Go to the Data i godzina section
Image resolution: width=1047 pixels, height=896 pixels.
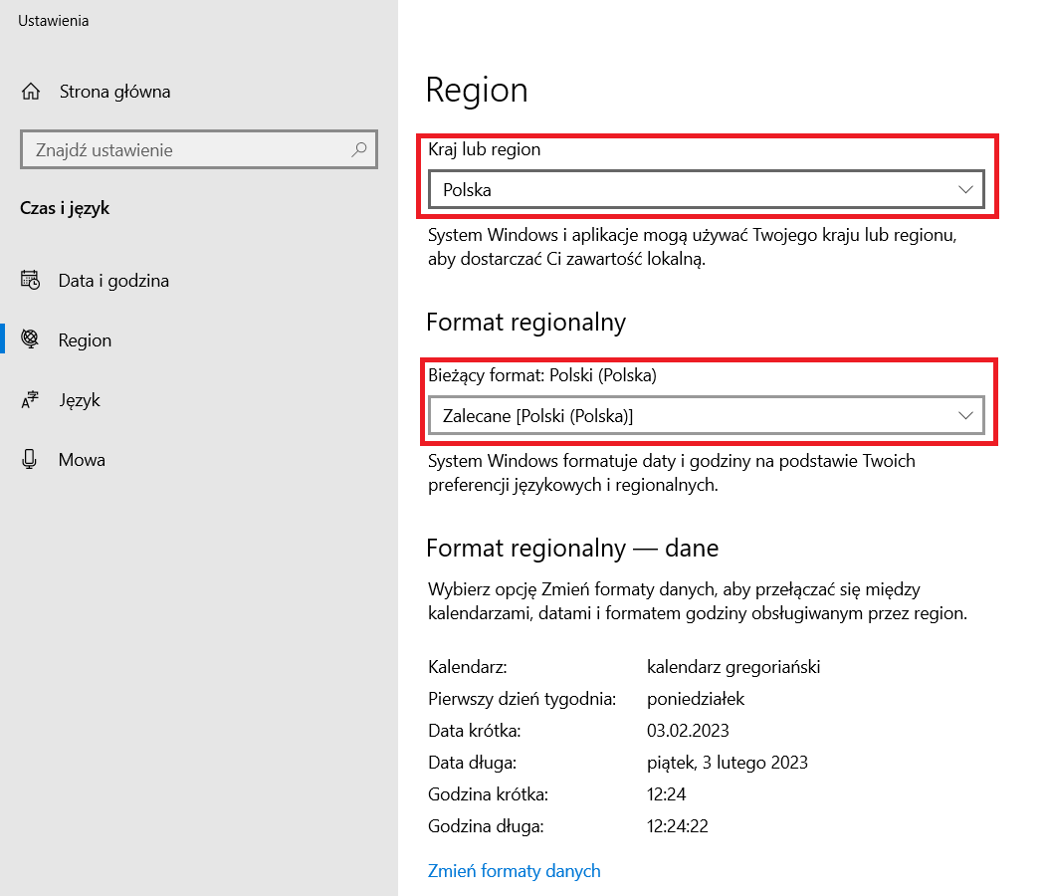pos(113,281)
